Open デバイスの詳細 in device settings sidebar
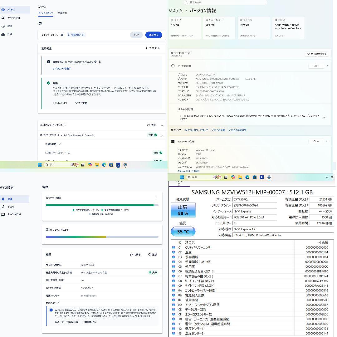The width and height of the screenshot is (337, 337). [14, 215]
